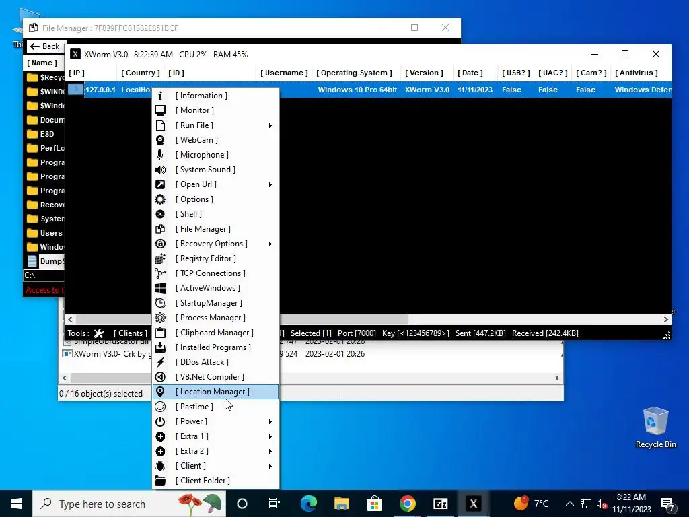Select the XWorm V3.0- Crk file row

click(x=106, y=354)
